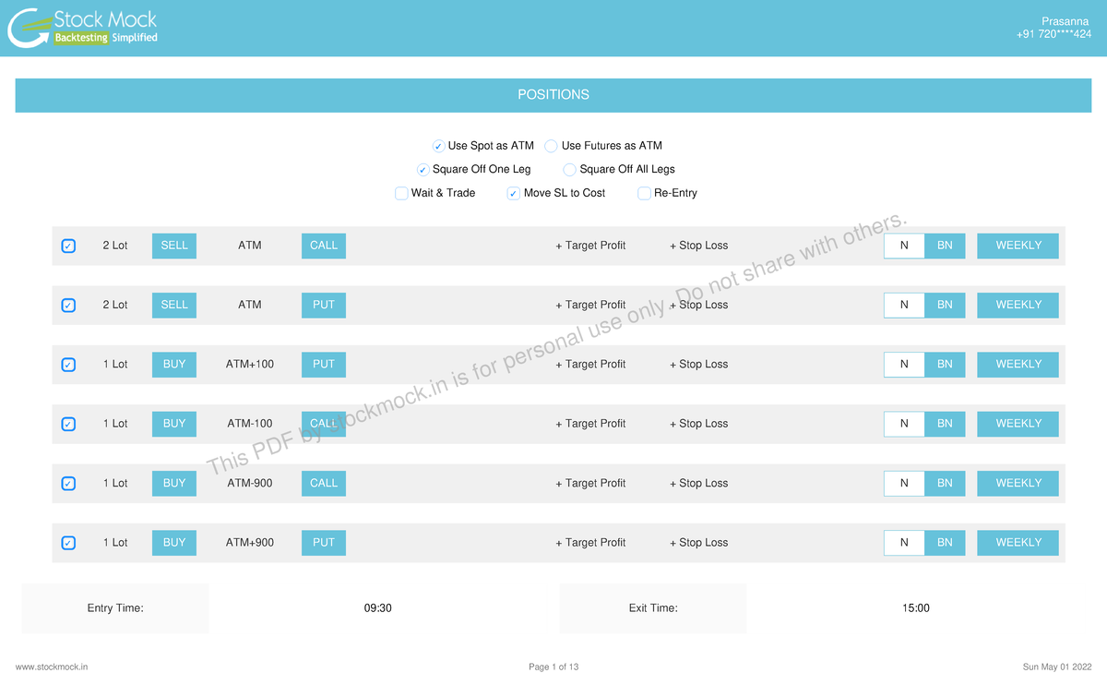Click the Stock Mock logo
This screenshot has height=673, width=1107.
point(81,28)
